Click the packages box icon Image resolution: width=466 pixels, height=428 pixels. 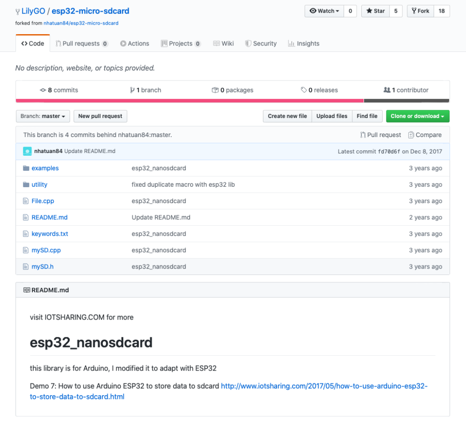coord(215,90)
